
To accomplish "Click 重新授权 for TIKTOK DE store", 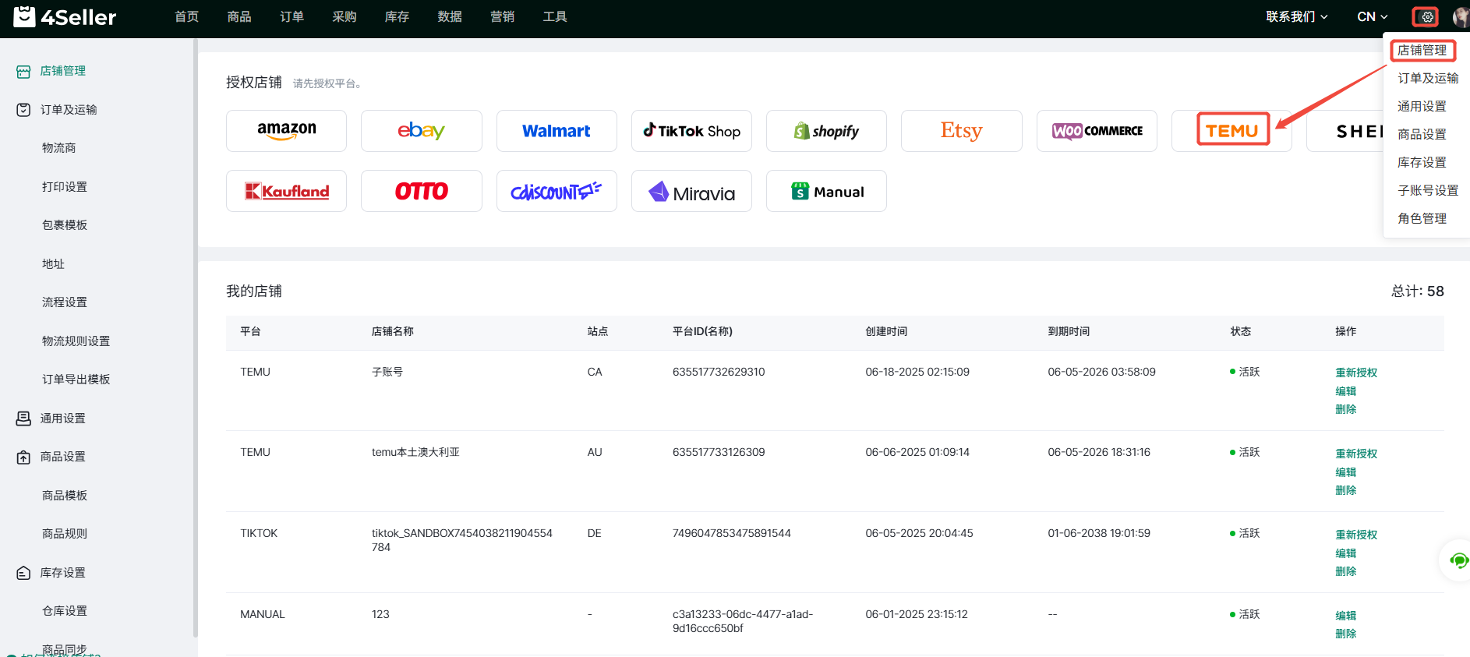I will [1356, 535].
